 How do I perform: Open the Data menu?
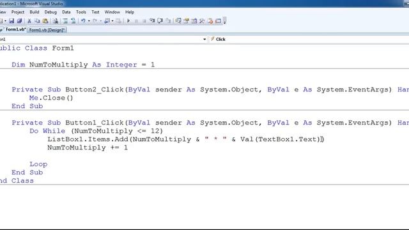point(66,12)
